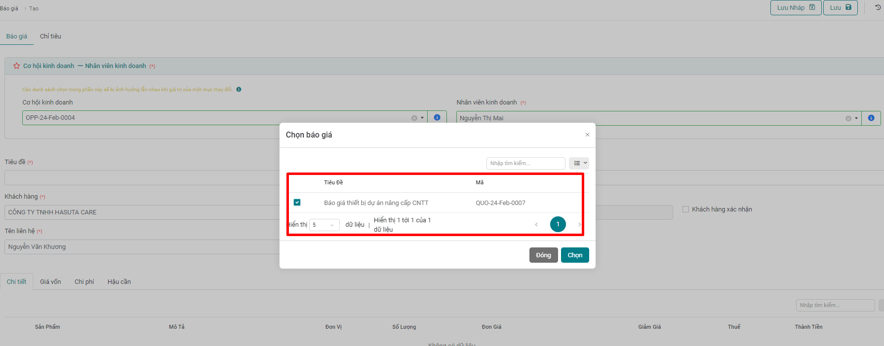Click info icon next to yellow warning text
The image size is (884, 346).
[x=239, y=90]
